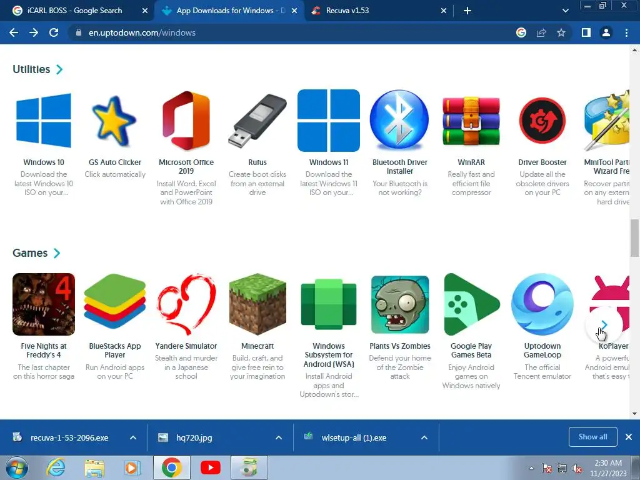Open the Yandere Simulator heart icon
This screenshot has width=640, height=480.
click(186, 304)
